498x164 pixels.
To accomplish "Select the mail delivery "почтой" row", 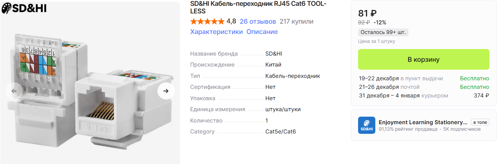I will (x=424, y=87).
